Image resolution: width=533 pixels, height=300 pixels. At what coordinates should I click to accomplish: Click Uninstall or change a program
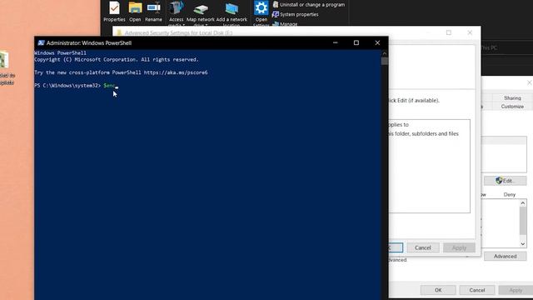coord(309,5)
